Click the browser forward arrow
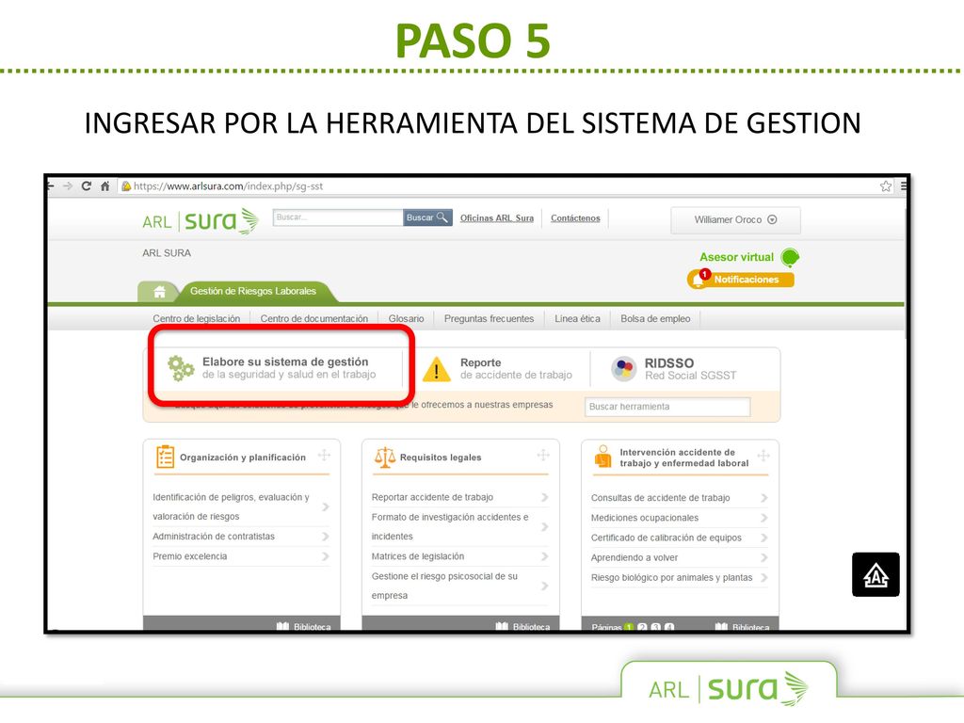 [68, 185]
